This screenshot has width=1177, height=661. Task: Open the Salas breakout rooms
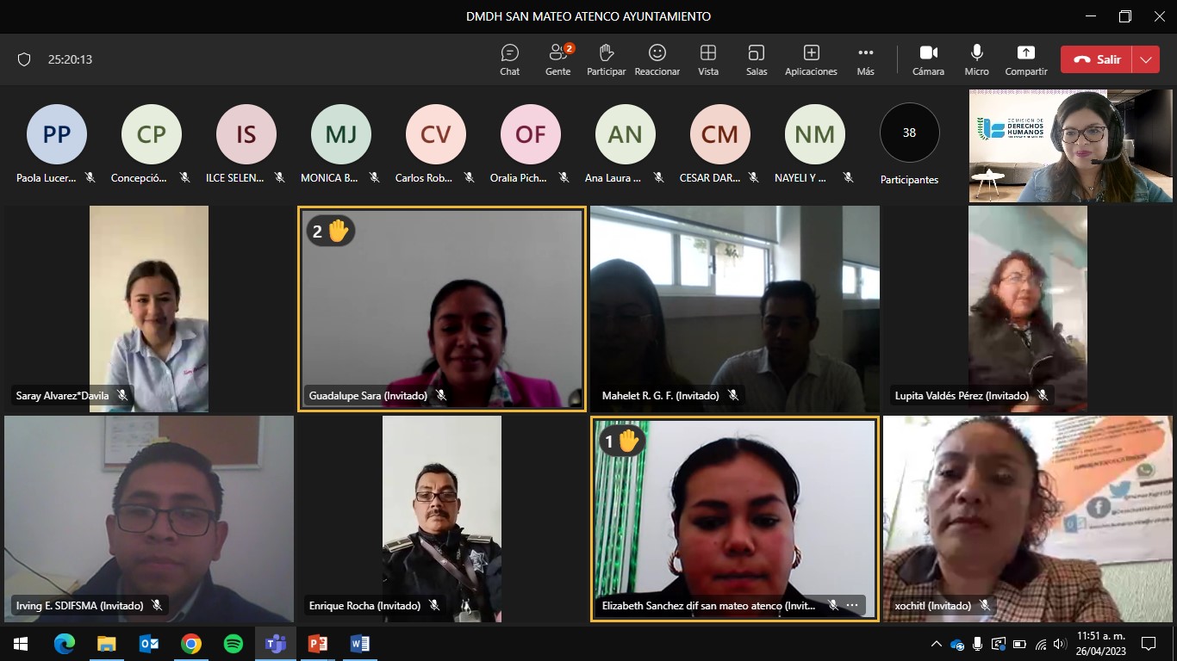pyautogui.click(x=757, y=59)
